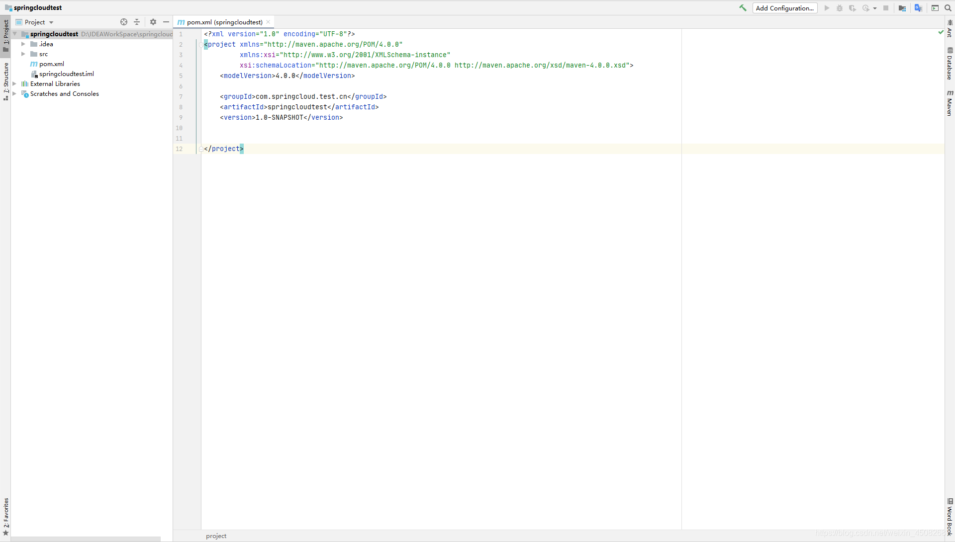Viewport: 955px width, 542px height.
Task: Expand External Libraries node
Action: click(14, 83)
